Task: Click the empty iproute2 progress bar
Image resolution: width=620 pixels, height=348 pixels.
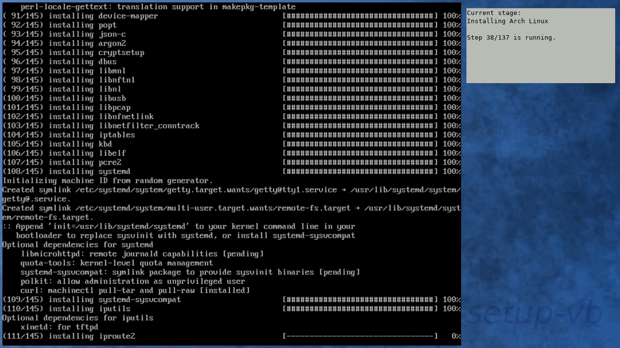Action: [x=360, y=337]
